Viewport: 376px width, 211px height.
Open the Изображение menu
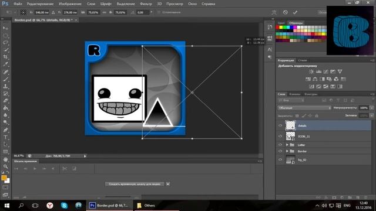tap(70, 4)
